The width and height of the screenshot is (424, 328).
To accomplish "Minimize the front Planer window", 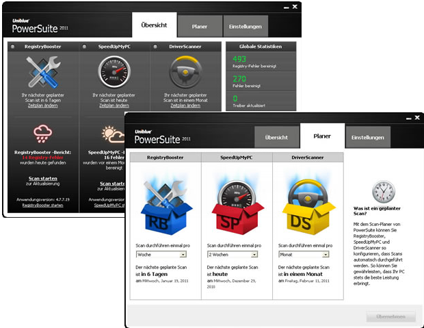I will [x=409, y=118].
